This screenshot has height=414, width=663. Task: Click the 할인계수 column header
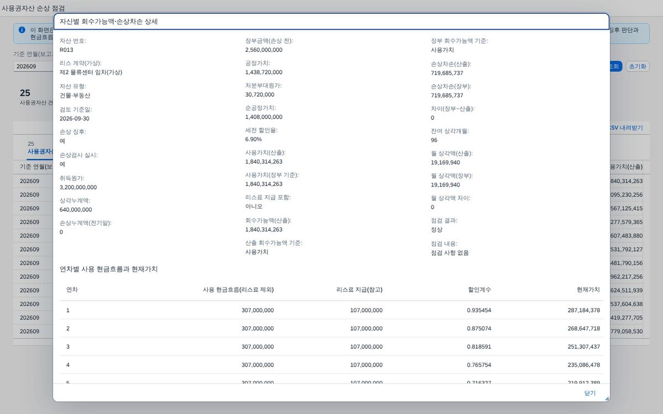click(x=479, y=289)
